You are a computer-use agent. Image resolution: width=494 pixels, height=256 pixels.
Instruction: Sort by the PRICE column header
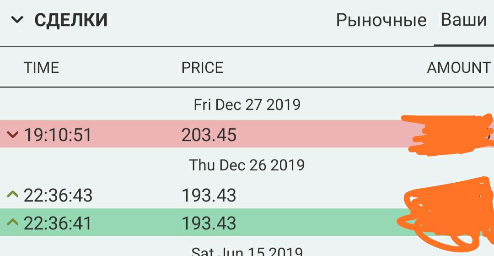[202, 67]
